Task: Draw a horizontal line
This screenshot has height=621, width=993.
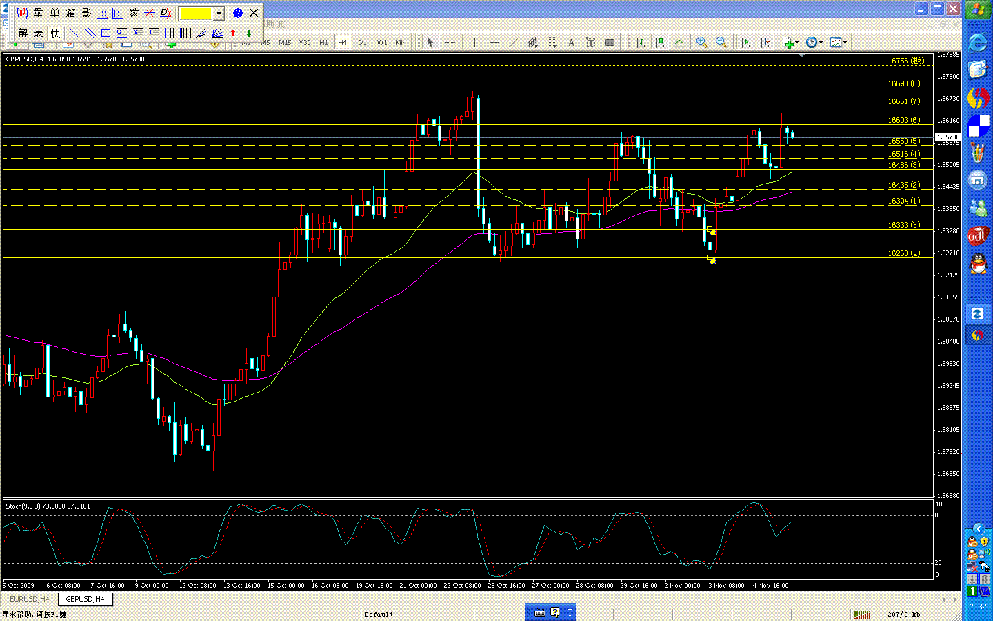Action: pyautogui.click(x=494, y=42)
